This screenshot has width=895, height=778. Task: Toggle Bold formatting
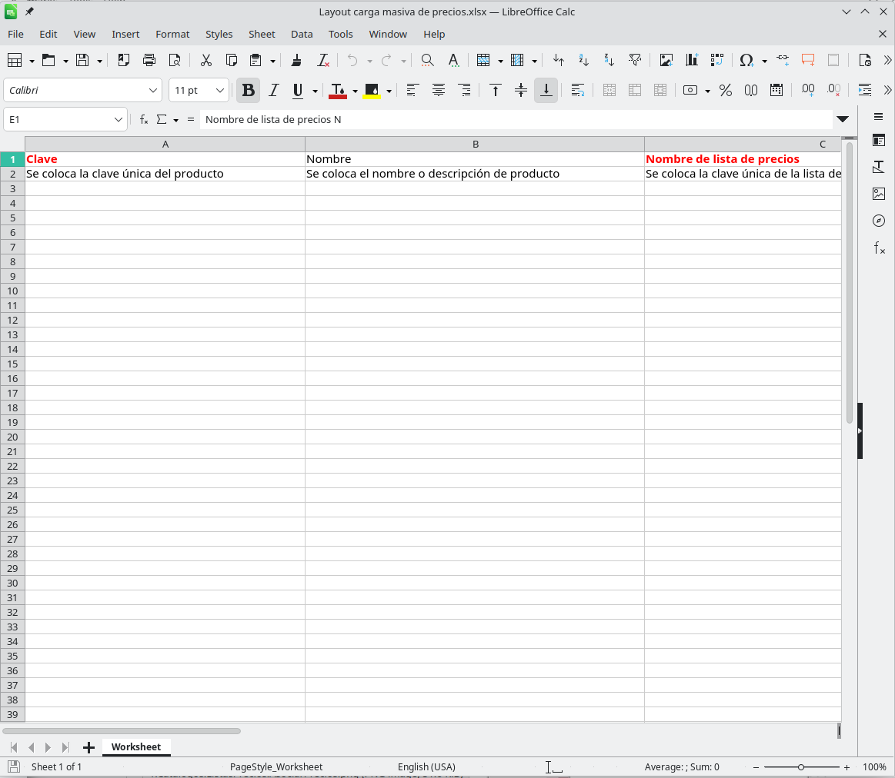click(248, 90)
